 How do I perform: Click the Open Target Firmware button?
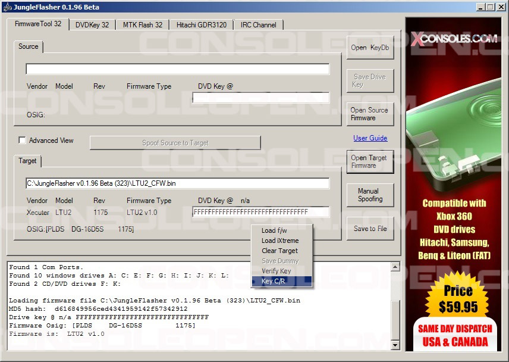(370, 162)
